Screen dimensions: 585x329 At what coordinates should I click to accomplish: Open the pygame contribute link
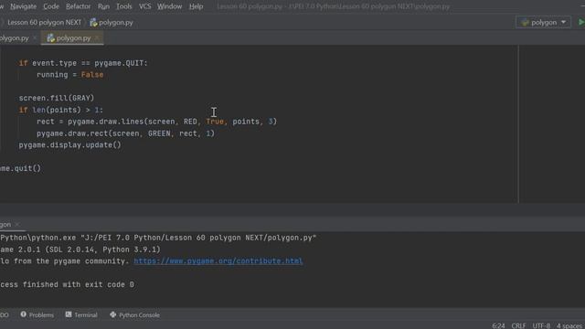tap(218, 261)
